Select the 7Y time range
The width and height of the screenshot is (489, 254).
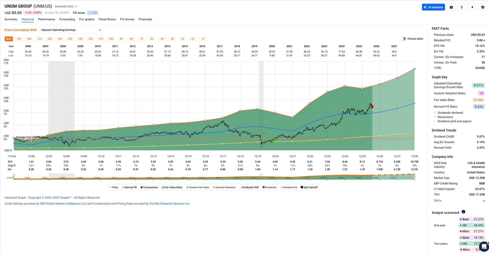[x=142, y=39]
